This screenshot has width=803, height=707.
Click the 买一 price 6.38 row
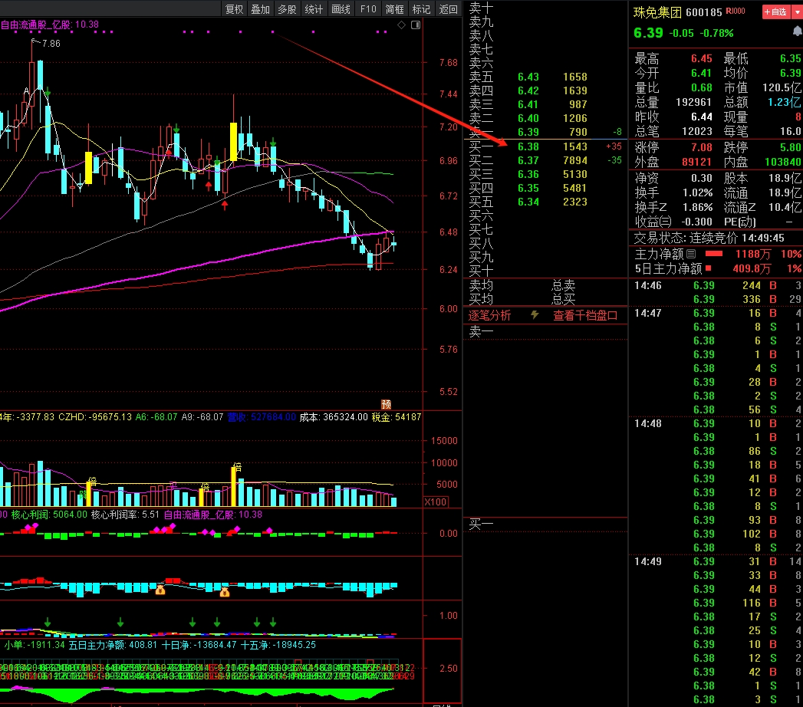click(x=528, y=146)
